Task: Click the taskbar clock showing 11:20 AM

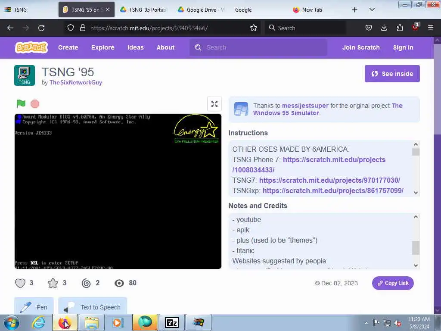Action: click(419, 323)
